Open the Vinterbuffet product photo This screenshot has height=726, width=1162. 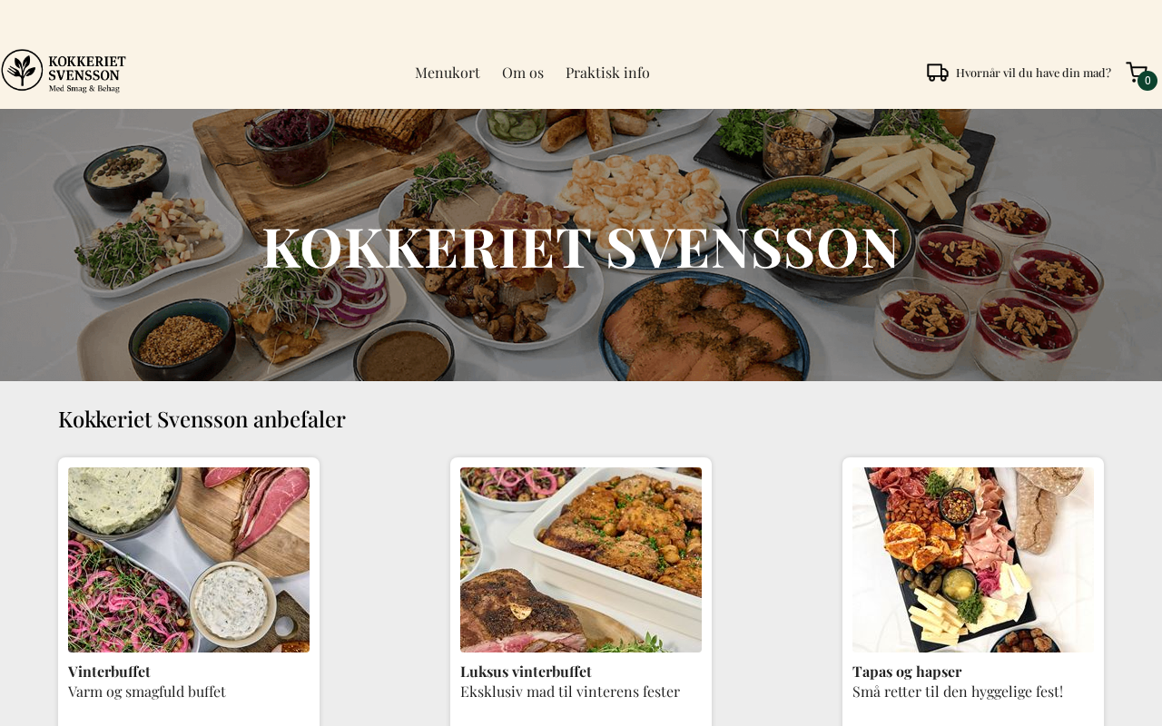point(189,560)
